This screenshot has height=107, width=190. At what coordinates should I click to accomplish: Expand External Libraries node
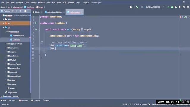[1, 96]
